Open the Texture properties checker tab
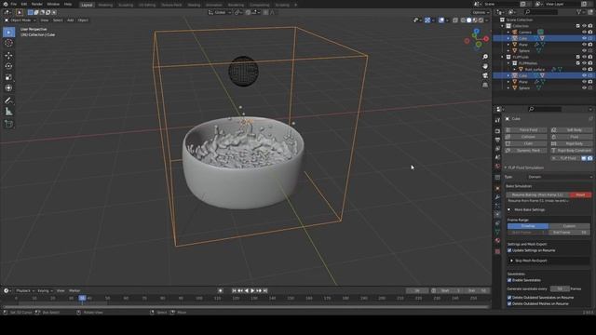The width and height of the screenshot is (596, 335). [x=497, y=251]
